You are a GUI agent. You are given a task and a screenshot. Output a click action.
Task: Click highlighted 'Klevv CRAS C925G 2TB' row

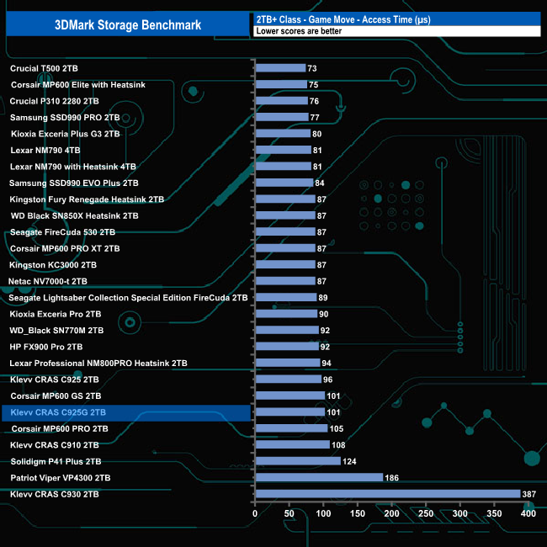(x=126, y=413)
